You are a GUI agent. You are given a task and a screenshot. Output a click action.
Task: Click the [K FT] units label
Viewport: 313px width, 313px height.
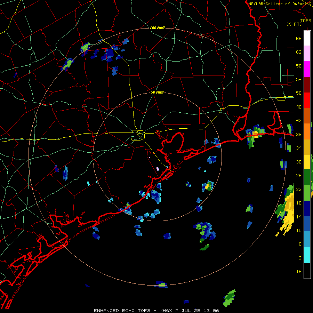click(294, 24)
